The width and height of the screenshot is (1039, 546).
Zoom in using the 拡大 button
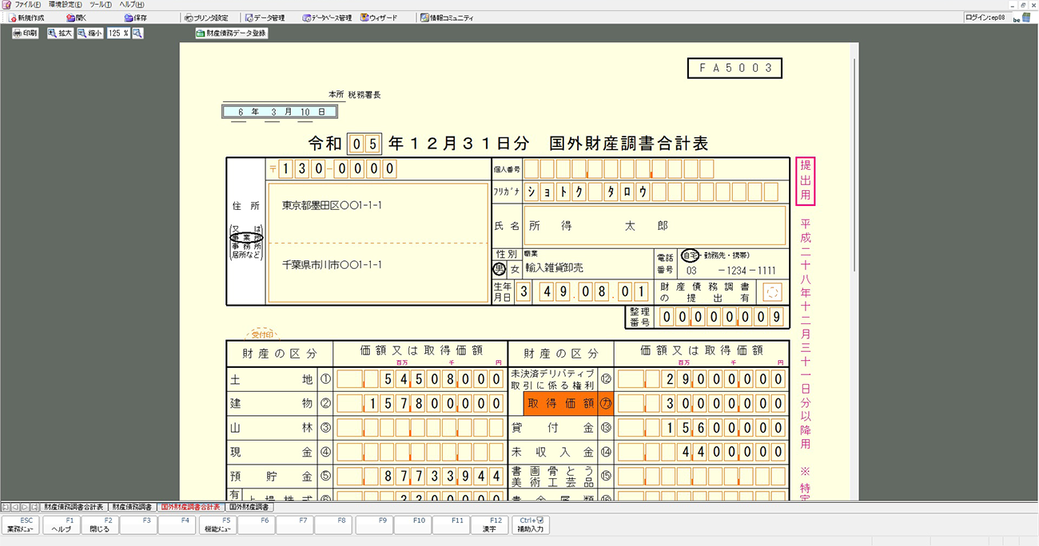tap(60, 34)
